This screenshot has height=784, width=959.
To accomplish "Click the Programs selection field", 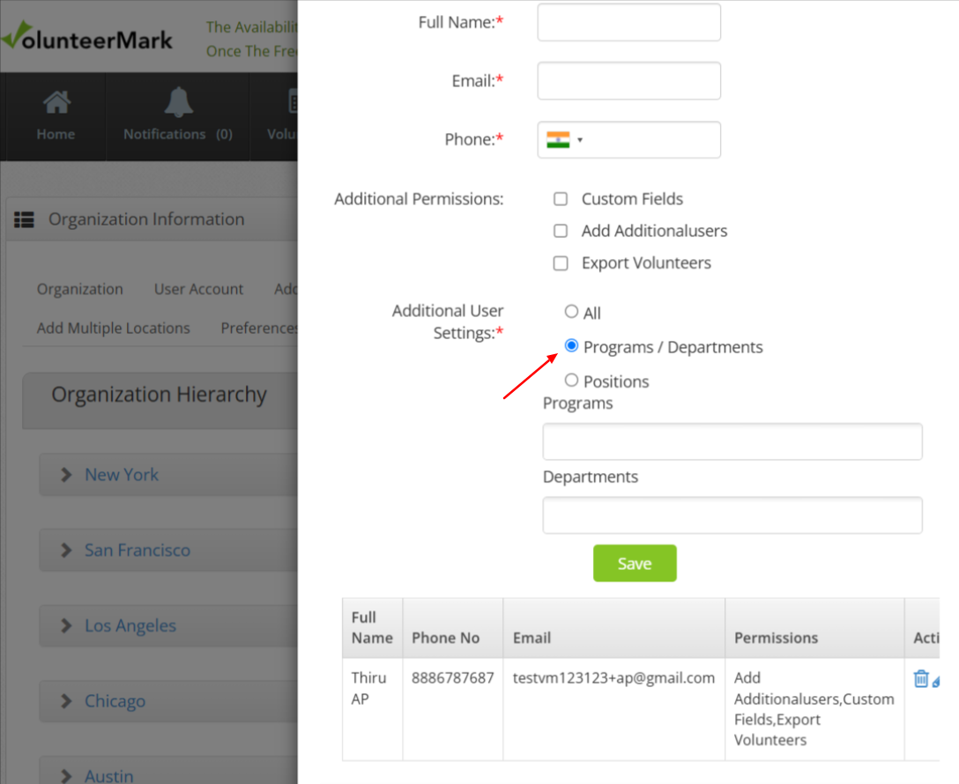I will [732, 441].
